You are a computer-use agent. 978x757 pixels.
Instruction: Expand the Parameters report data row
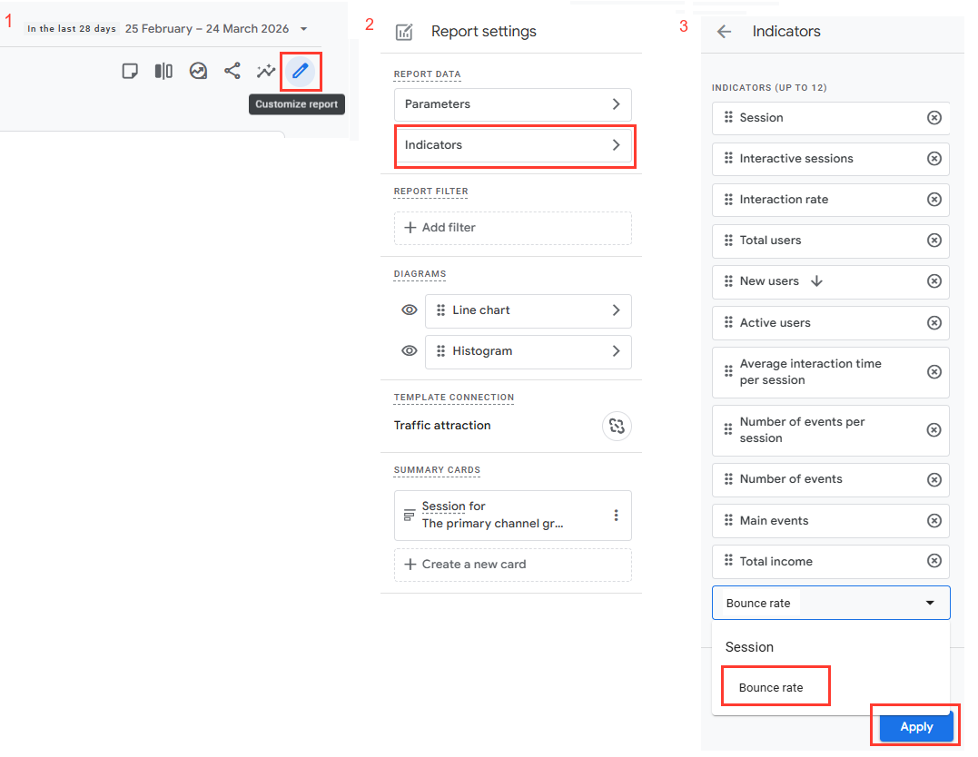coord(513,103)
